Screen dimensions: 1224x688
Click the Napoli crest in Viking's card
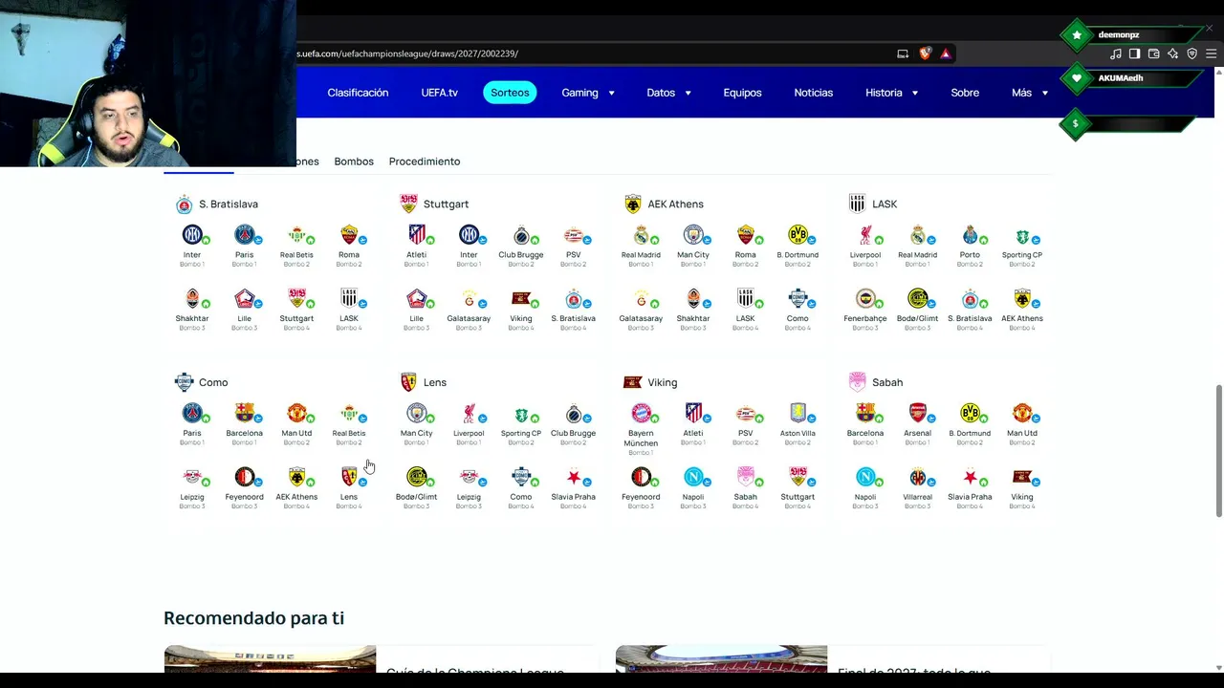tap(693, 477)
